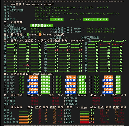Click the 杭州电信 row label
This screenshot has height=126, width=129.
(x=9, y=98)
